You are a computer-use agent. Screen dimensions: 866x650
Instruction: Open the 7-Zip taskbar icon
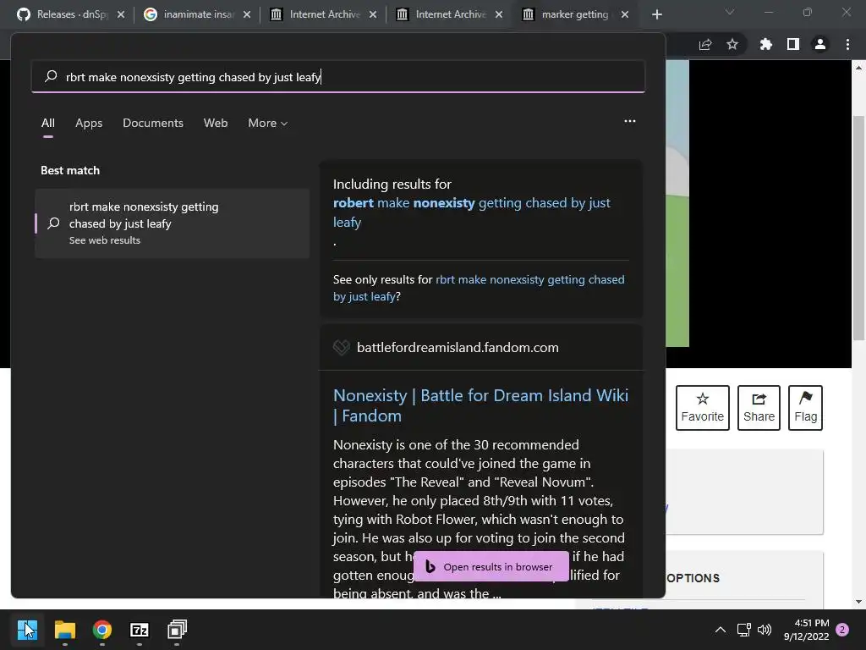pos(140,630)
